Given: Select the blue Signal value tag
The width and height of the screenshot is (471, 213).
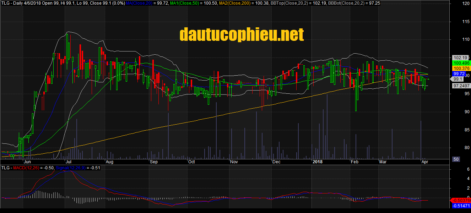Looking at the screenshot, I should click(x=461, y=206).
